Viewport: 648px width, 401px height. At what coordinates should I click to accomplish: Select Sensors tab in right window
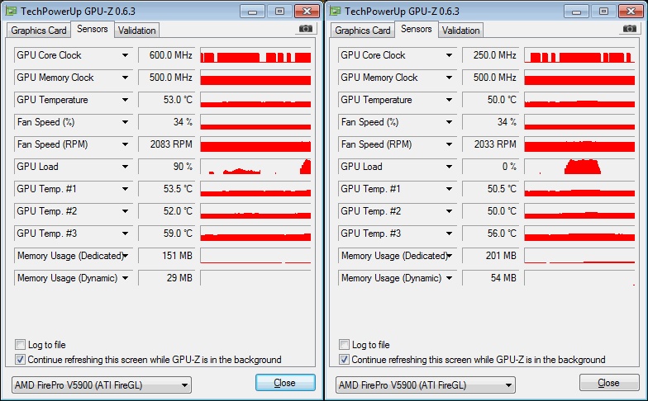[417, 30]
